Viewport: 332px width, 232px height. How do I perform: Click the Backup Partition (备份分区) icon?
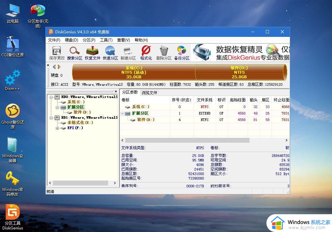coord(182,53)
